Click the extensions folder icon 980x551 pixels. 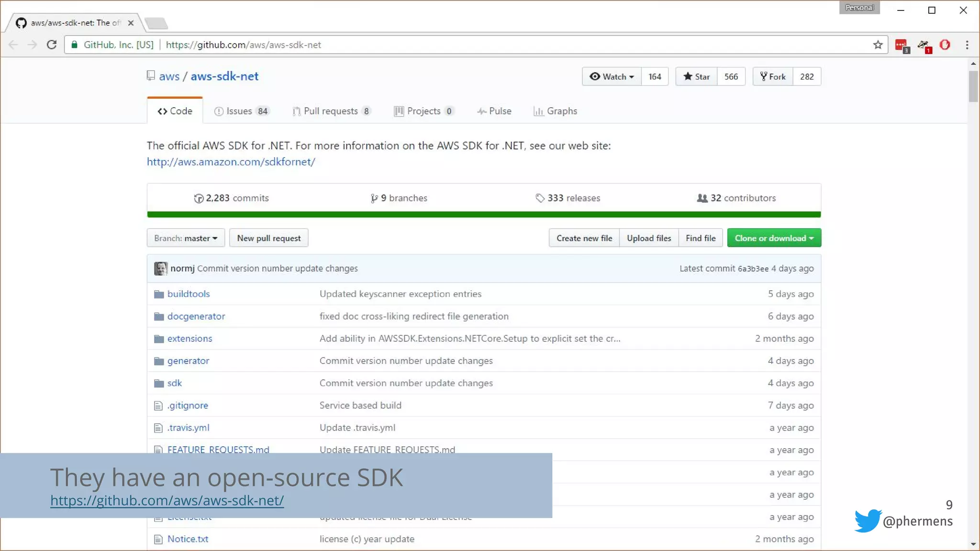pos(159,339)
